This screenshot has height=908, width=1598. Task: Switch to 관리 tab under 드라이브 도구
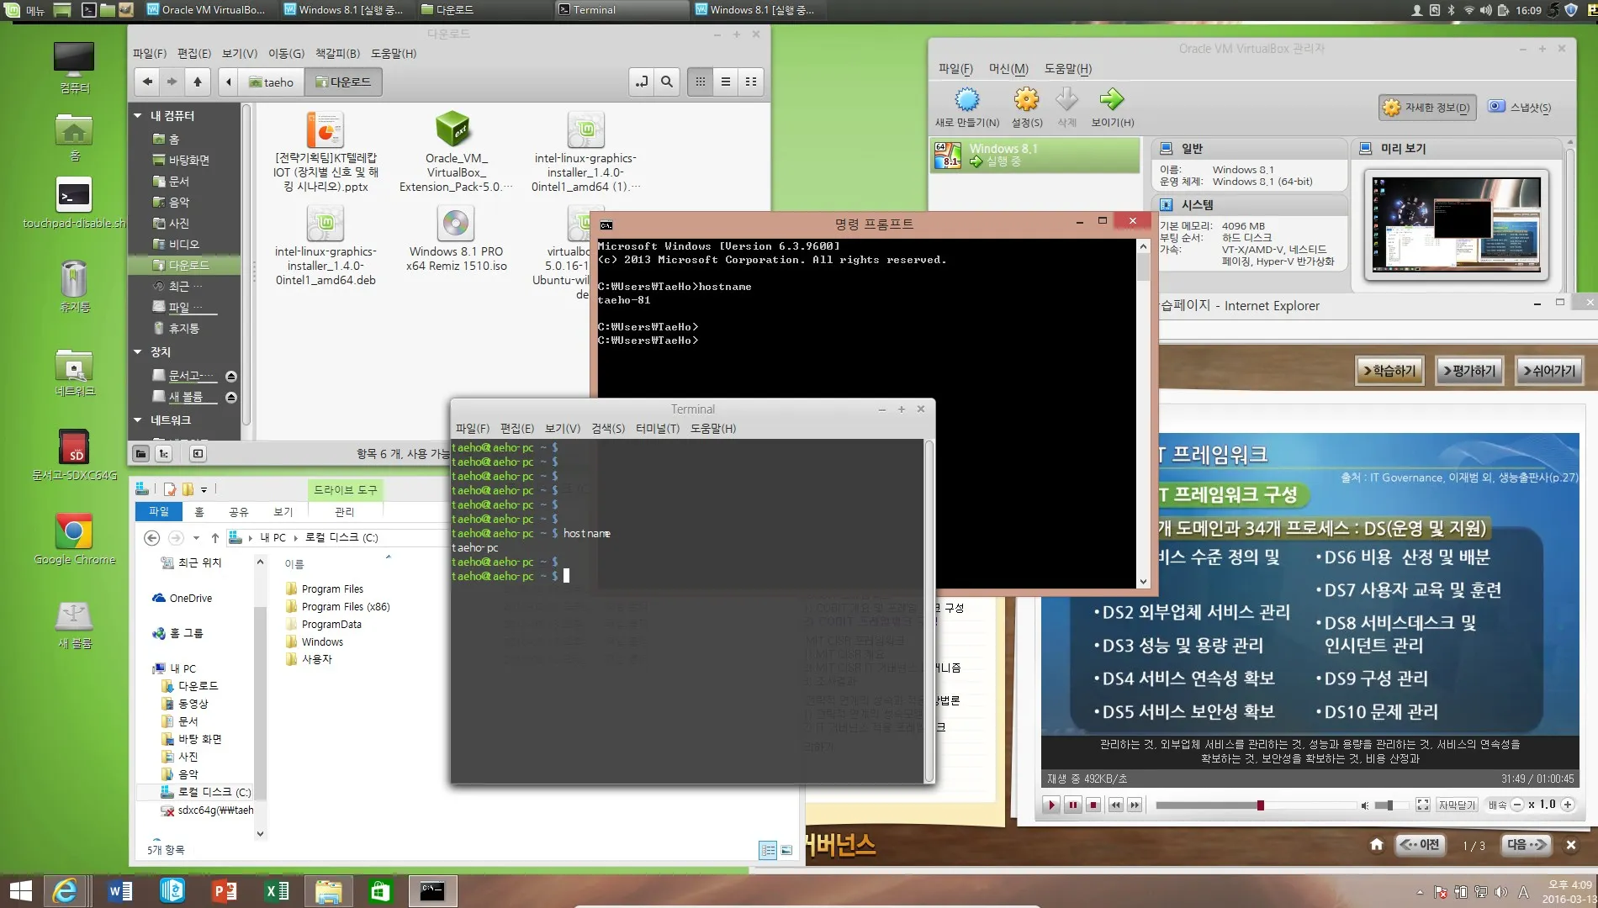point(345,511)
